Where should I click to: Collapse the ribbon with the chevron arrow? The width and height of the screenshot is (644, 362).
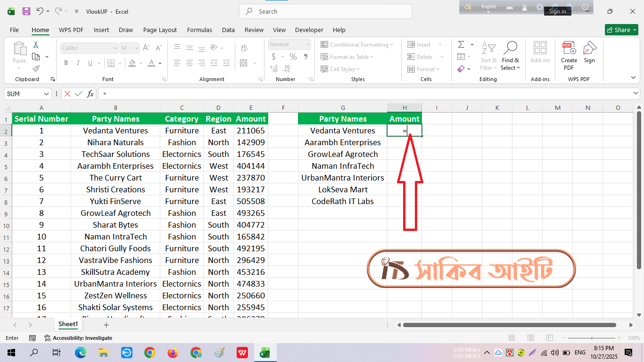pyautogui.click(x=633, y=77)
